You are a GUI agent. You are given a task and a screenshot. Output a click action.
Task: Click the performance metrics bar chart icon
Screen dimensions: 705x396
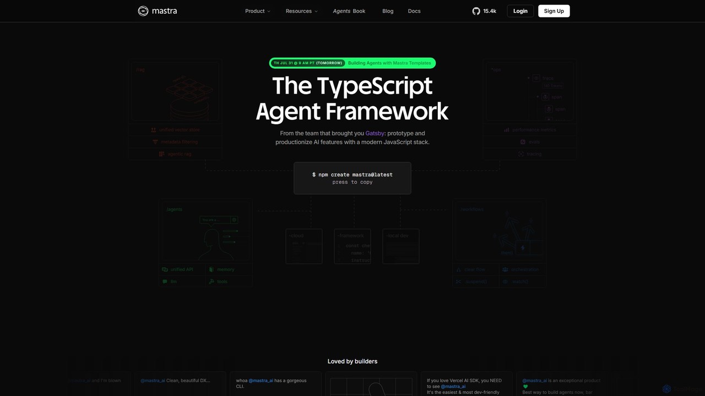[x=506, y=130]
